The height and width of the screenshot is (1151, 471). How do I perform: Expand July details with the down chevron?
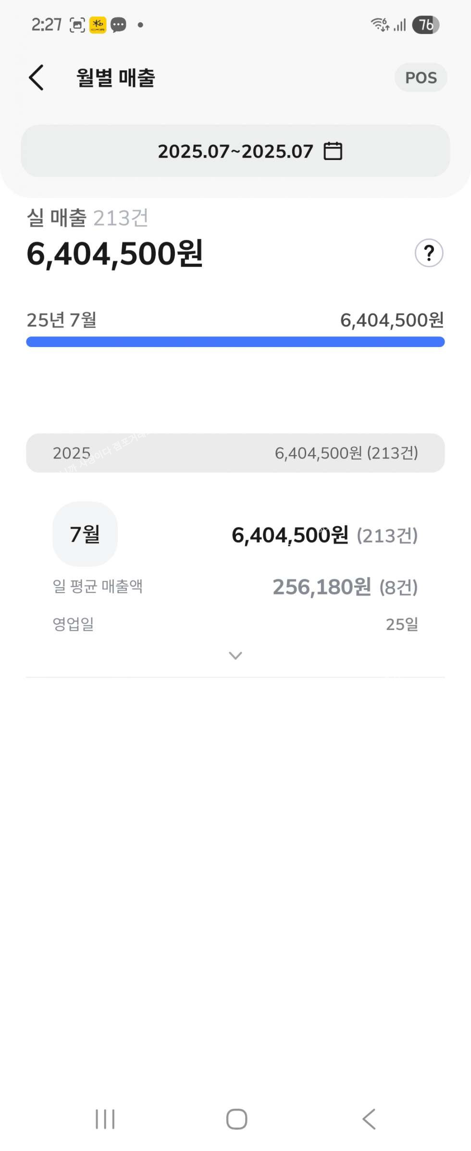(235, 656)
